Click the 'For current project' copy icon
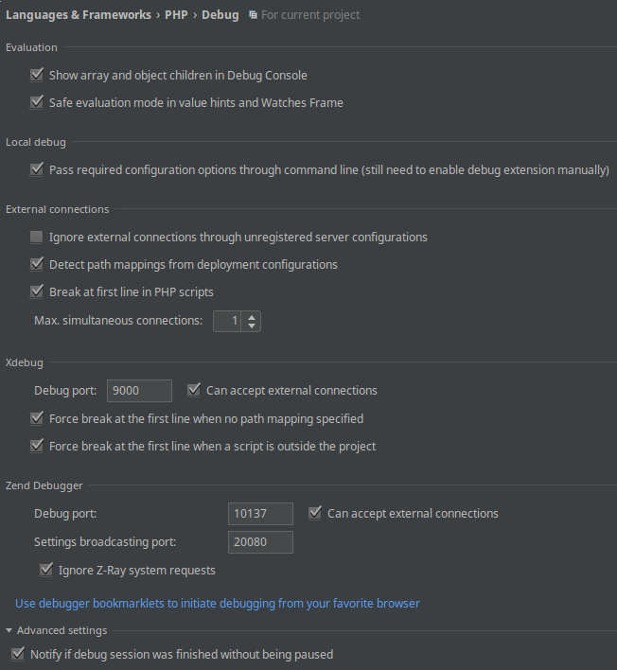 pyautogui.click(x=253, y=15)
